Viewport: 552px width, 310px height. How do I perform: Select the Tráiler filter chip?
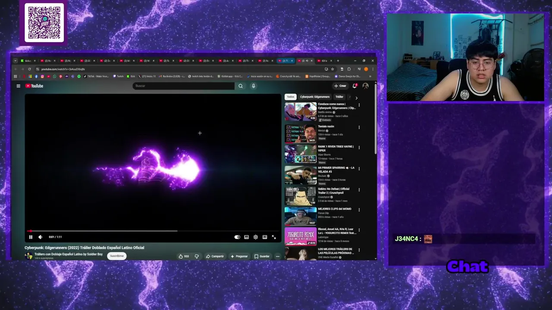pyautogui.click(x=339, y=97)
